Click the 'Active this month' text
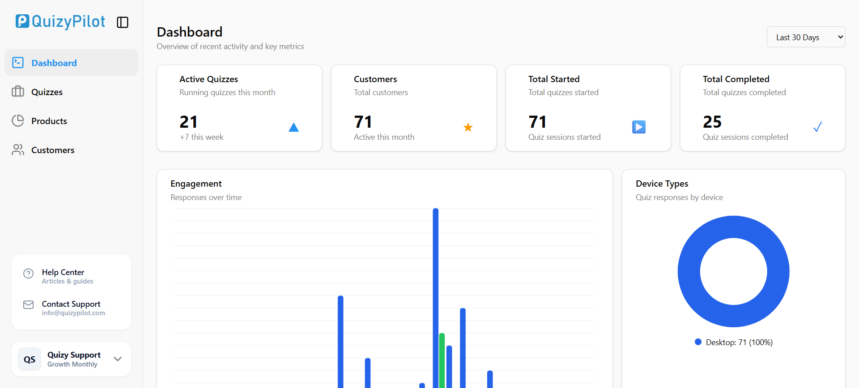Image resolution: width=859 pixels, height=388 pixels. coord(384,137)
